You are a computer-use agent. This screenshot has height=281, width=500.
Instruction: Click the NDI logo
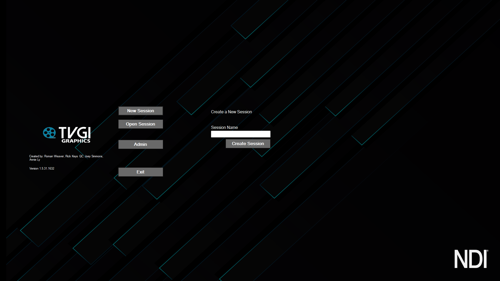pyautogui.click(x=471, y=259)
